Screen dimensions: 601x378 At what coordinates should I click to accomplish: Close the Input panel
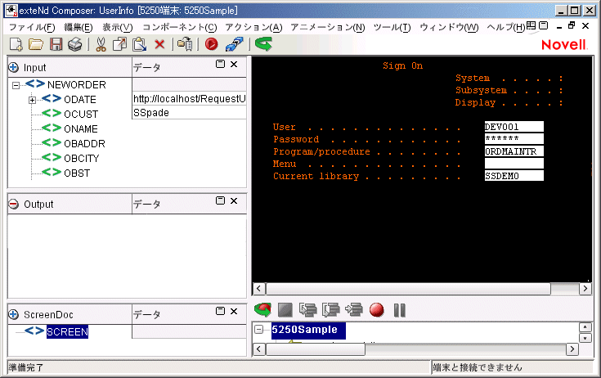coord(234,64)
